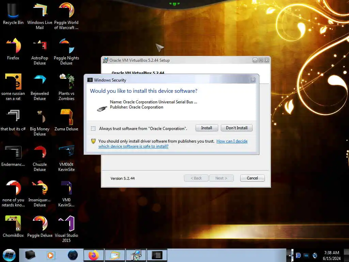This screenshot has width=349, height=262.
Task: Click 'Publisher: Oracle Corporation' text
Action: (x=136, y=107)
